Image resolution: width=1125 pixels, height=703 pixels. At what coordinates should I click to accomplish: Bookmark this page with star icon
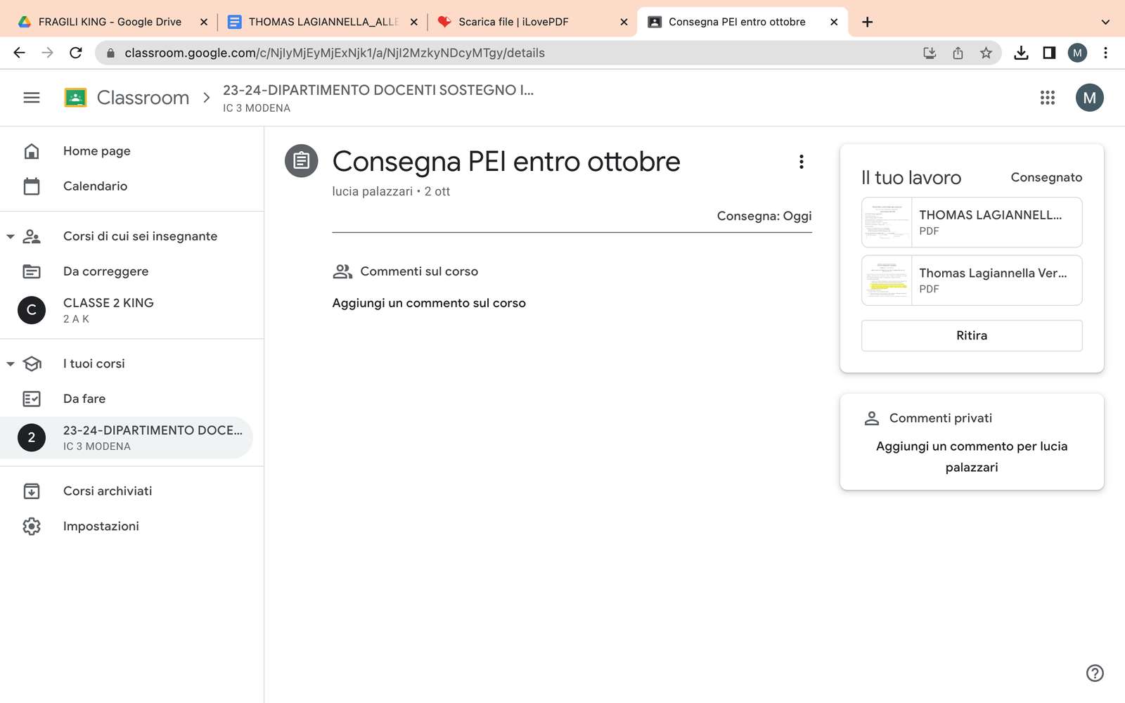(x=986, y=53)
